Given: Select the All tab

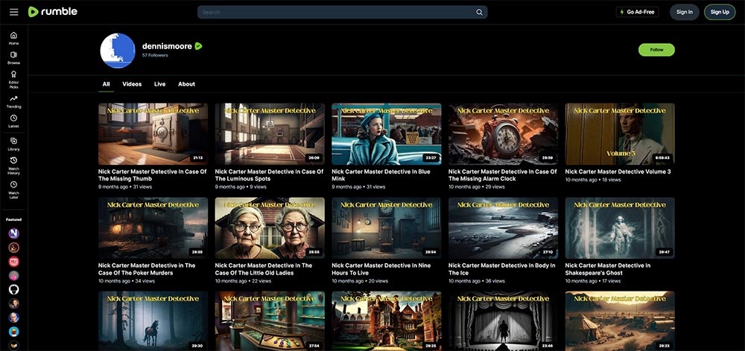Looking at the screenshot, I should (x=106, y=84).
